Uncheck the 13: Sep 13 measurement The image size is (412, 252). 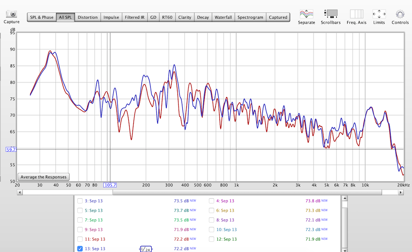[80, 249]
